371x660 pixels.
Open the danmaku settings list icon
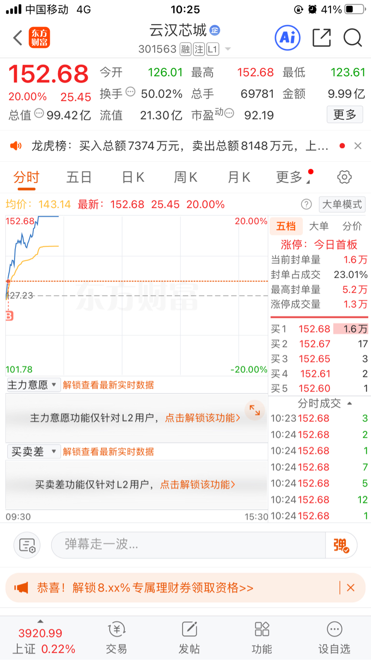27,545
